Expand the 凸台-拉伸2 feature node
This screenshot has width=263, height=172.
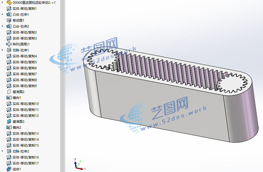click(x=2, y=26)
